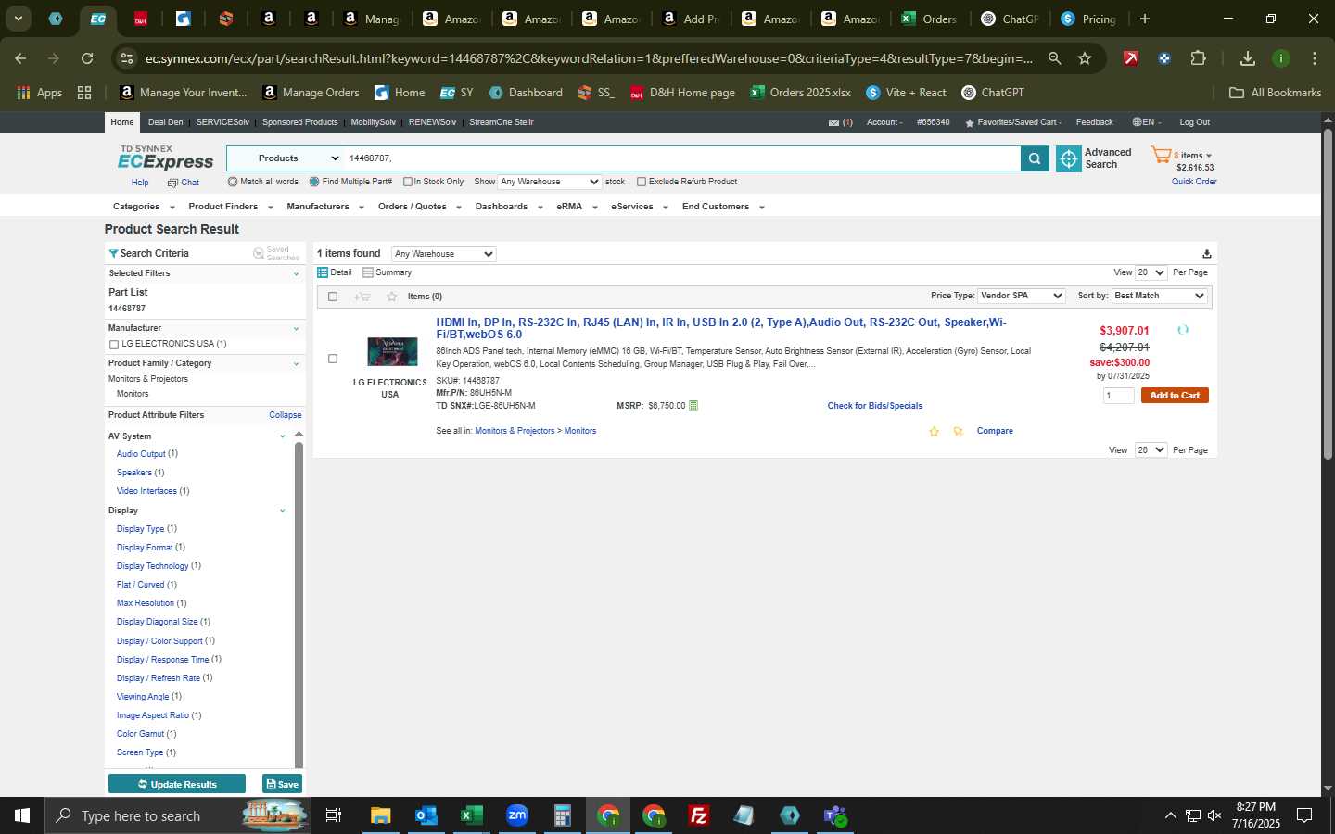1335x834 pixels.
Task: Open Chrome extensions puzzle icon
Action: click(x=1198, y=58)
